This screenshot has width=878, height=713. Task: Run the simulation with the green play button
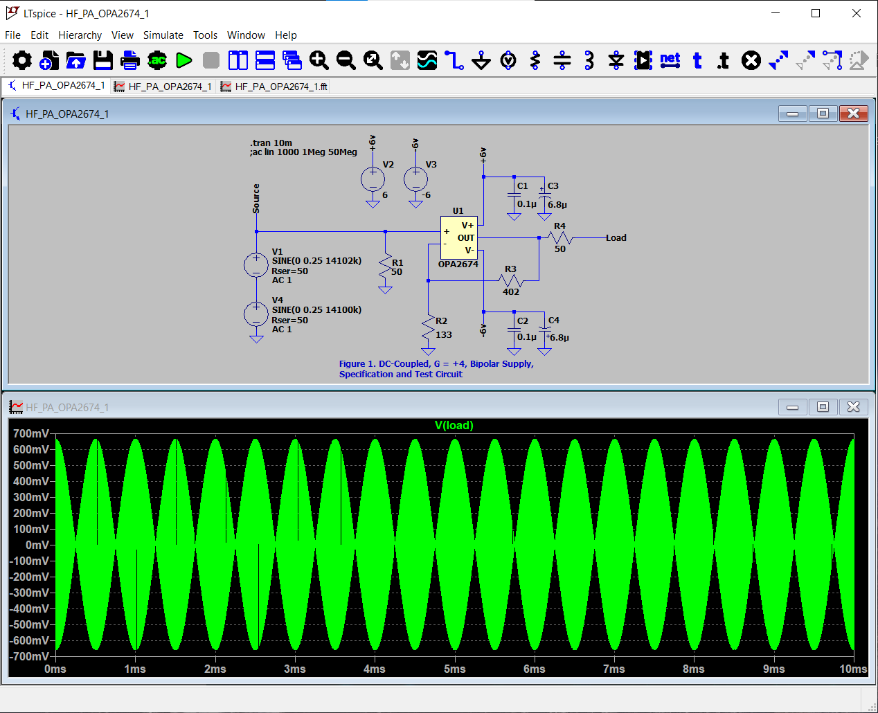pyautogui.click(x=184, y=61)
